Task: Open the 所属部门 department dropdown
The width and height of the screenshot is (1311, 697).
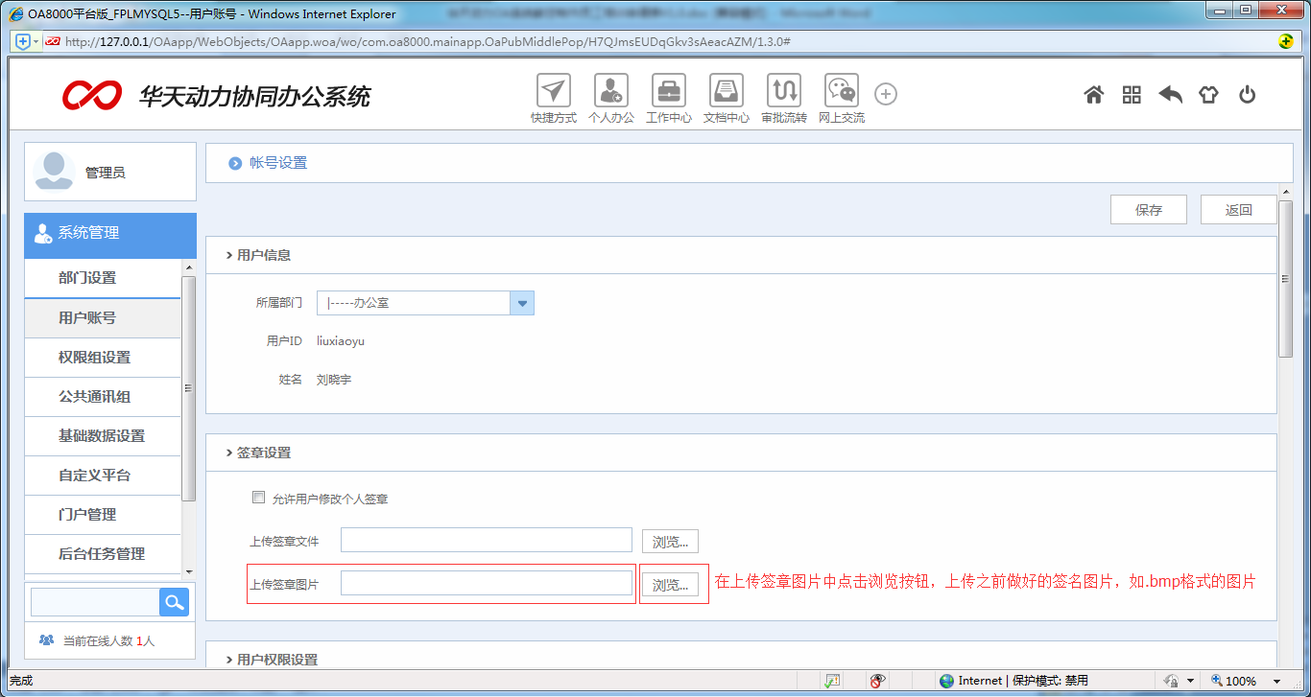Action: [x=522, y=302]
